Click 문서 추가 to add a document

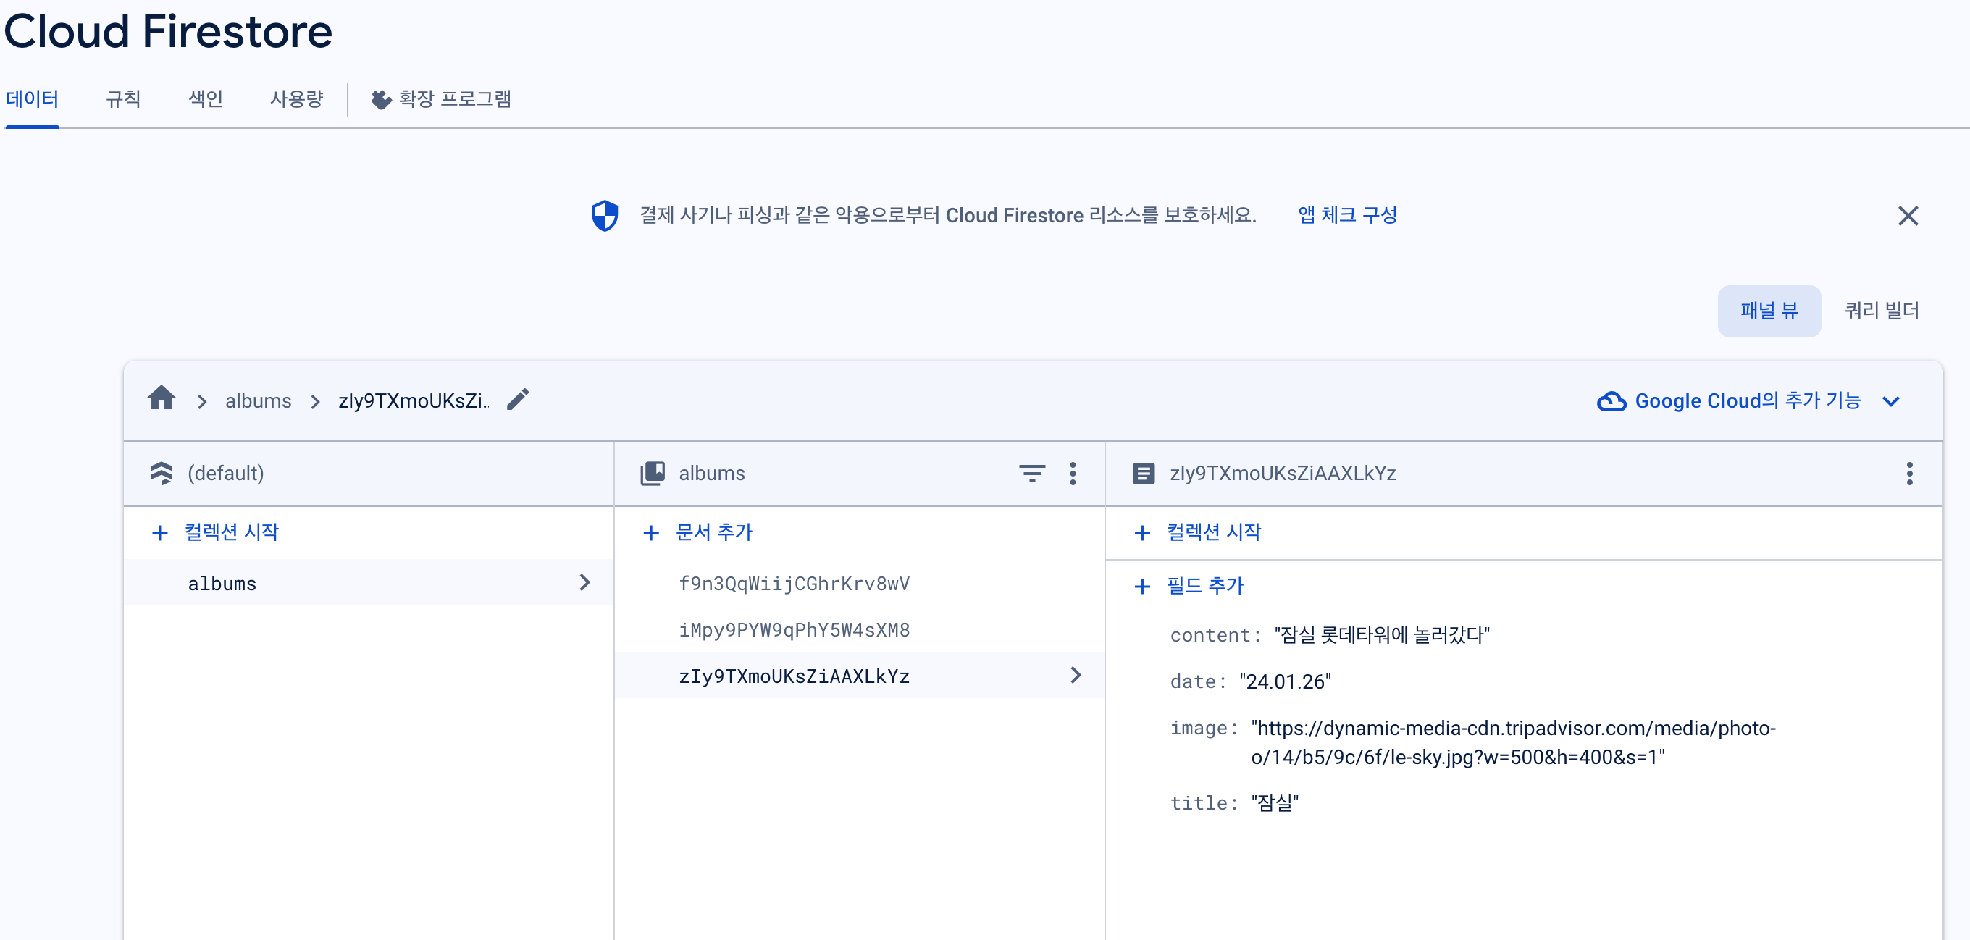click(713, 532)
